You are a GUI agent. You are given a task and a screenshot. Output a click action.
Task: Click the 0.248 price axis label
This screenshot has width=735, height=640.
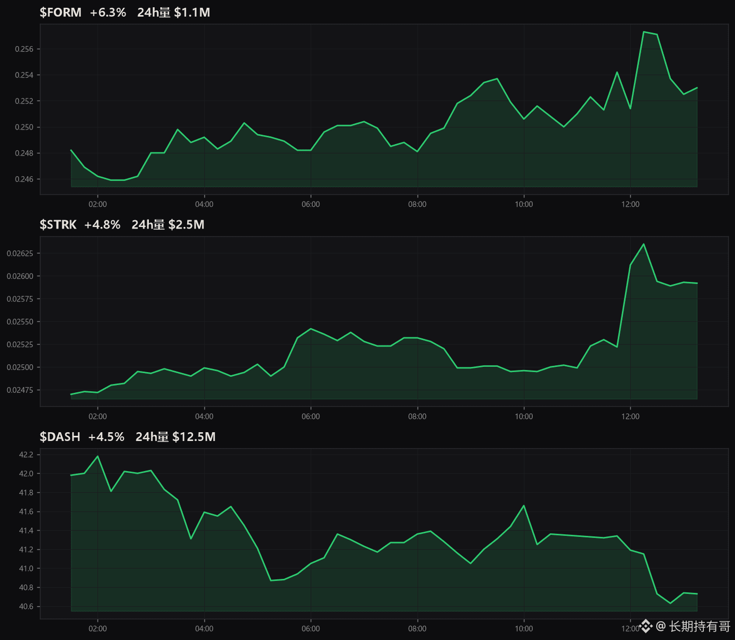coord(24,153)
